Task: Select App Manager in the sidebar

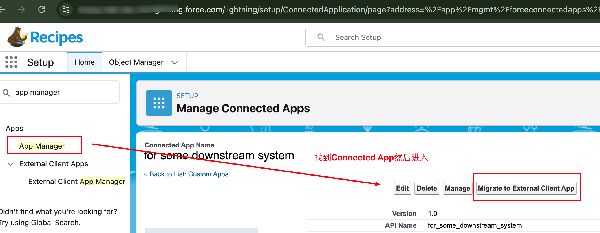Action: click(x=42, y=146)
